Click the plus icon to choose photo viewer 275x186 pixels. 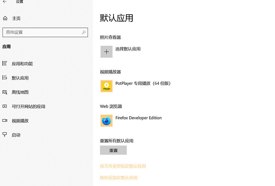(106, 52)
